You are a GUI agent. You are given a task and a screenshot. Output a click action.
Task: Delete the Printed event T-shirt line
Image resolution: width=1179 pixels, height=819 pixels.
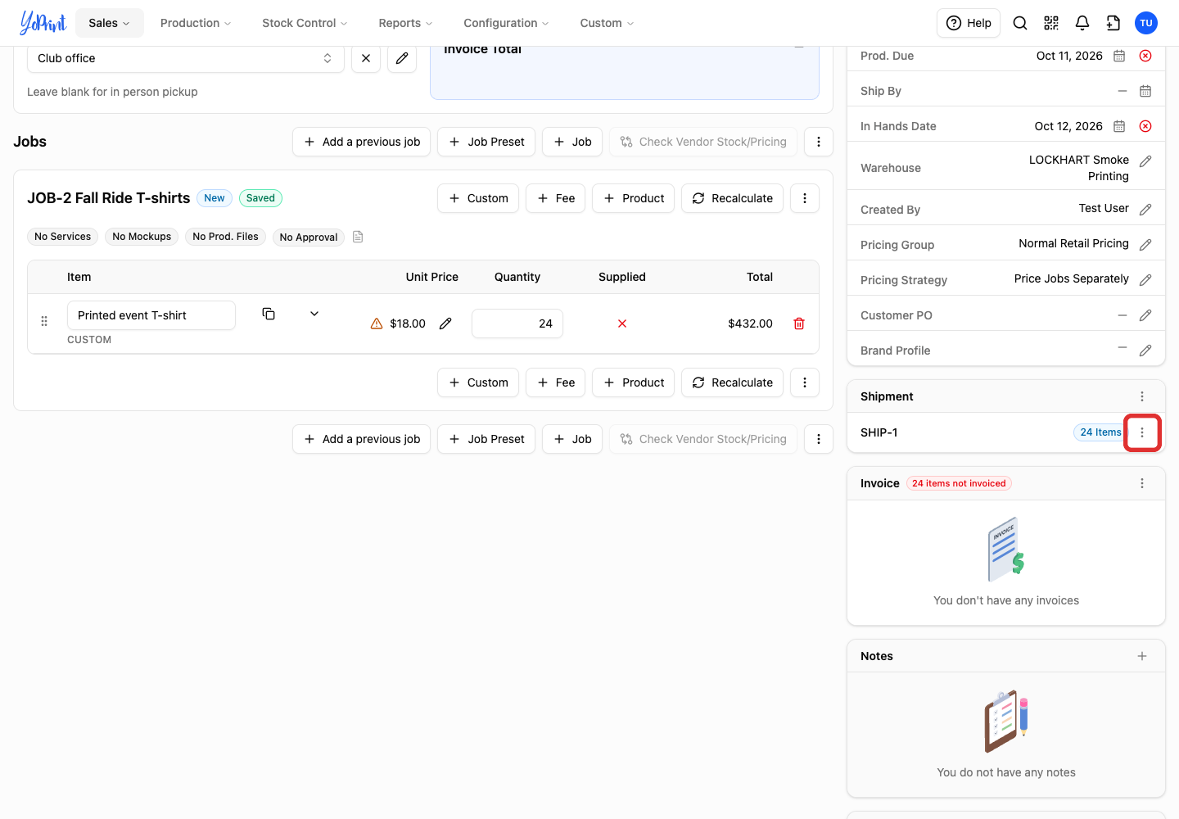click(x=799, y=324)
